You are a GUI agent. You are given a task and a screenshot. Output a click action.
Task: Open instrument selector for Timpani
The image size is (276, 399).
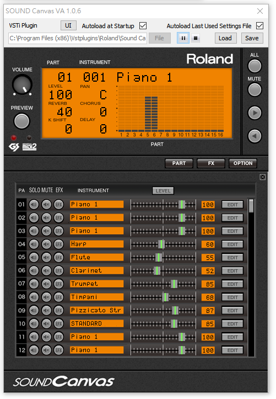pyautogui.click(x=97, y=297)
